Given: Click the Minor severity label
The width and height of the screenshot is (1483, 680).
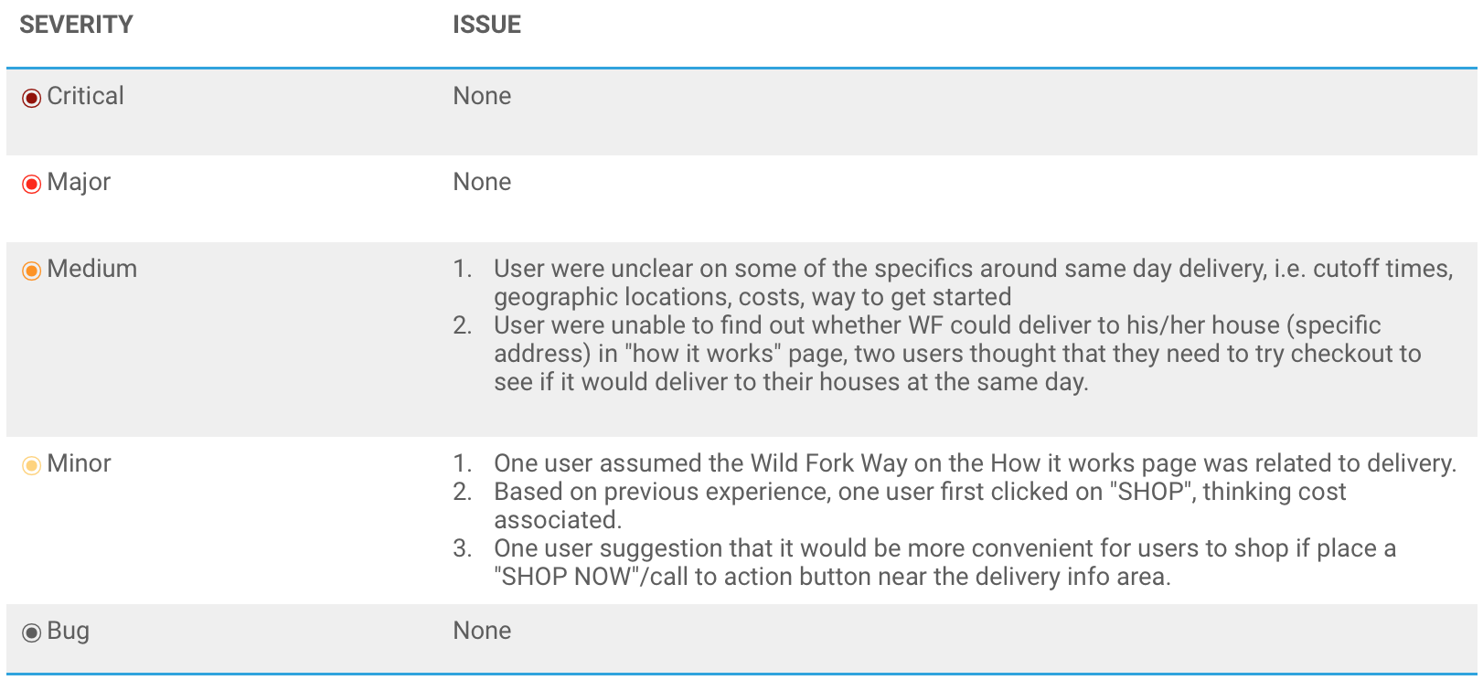Looking at the screenshot, I should 80,463.
